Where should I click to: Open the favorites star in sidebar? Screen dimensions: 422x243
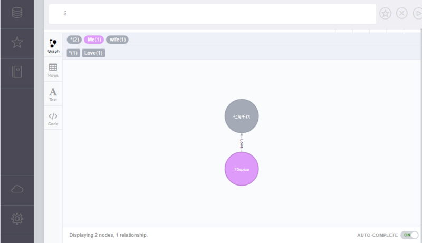pyautogui.click(x=17, y=43)
